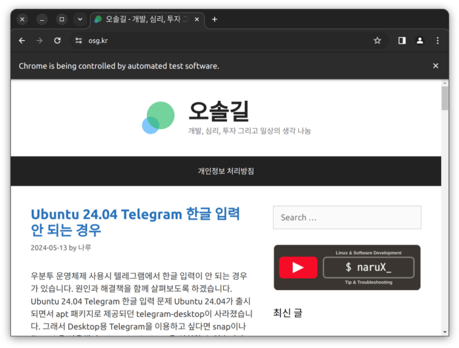This screenshot has height=348, width=459.
Task: Click the page vertical scrollbar thumb
Action: 445,98
